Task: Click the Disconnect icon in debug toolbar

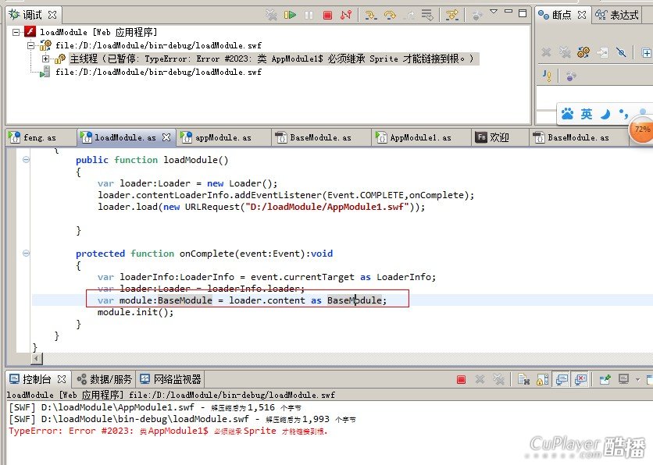Action: click(x=346, y=15)
